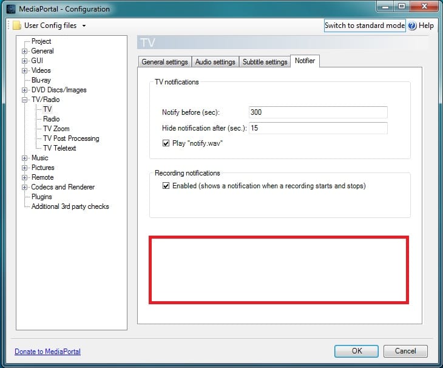Expand the General tree node
Screen dimensions: 443x368
pyautogui.click(x=25, y=51)
